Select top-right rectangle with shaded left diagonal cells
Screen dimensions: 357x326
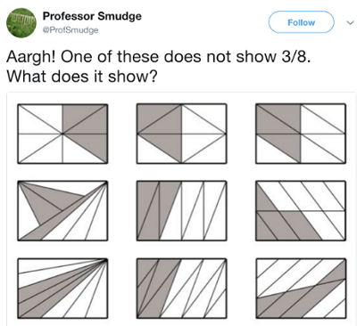(301, 134)
